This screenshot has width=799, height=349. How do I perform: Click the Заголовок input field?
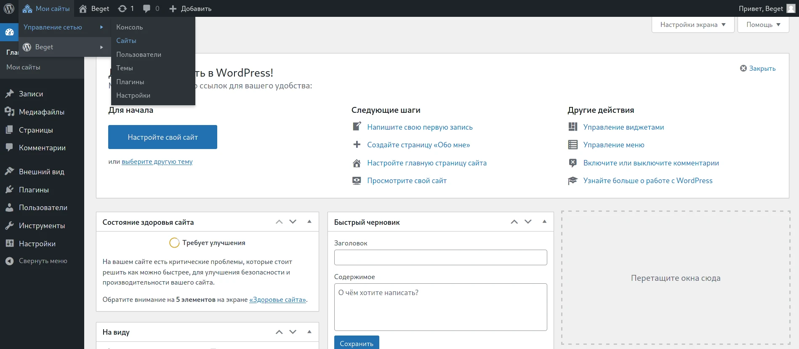(440, 258)
